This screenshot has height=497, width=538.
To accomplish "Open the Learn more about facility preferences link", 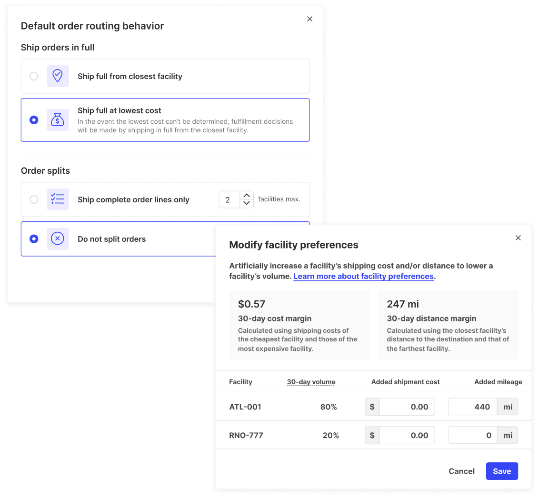I will click(x=363, y=276).
